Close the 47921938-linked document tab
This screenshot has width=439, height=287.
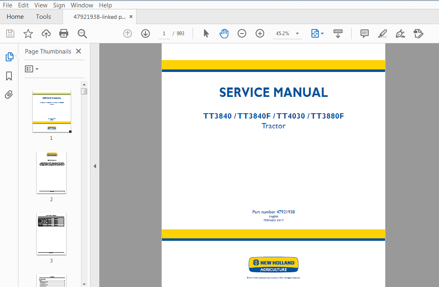point(131,17)
